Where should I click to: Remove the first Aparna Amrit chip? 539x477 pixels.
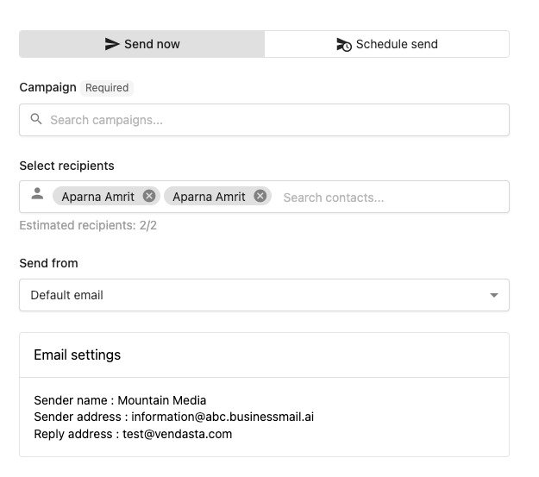click(x=149, y=196)
